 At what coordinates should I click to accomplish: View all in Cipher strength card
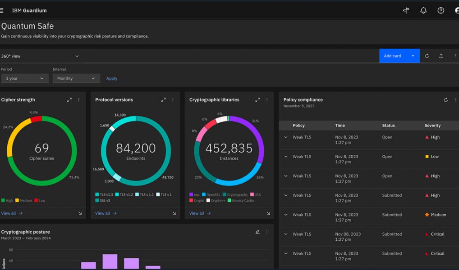[12, 213]
